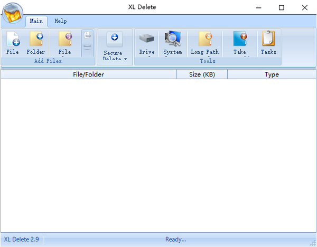Click inside the empty file list area
317x247 pixels.
click(158, 153)
